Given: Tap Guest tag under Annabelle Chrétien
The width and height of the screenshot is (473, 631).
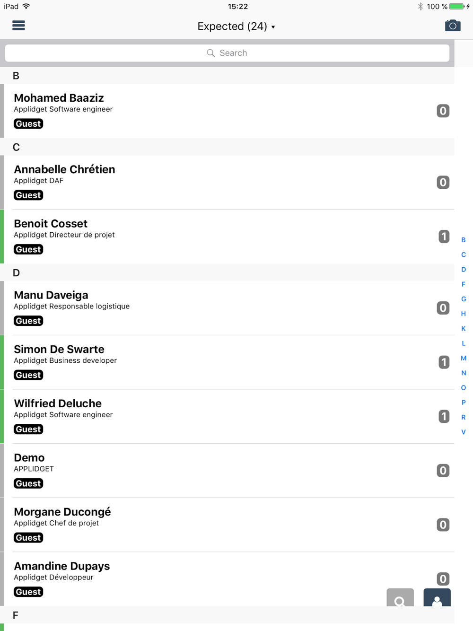Looking at the screenshot, I should tap(28, 195).
